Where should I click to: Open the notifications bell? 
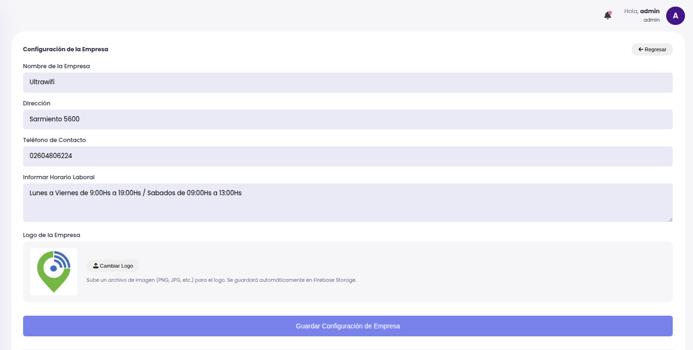pos(607,16)
